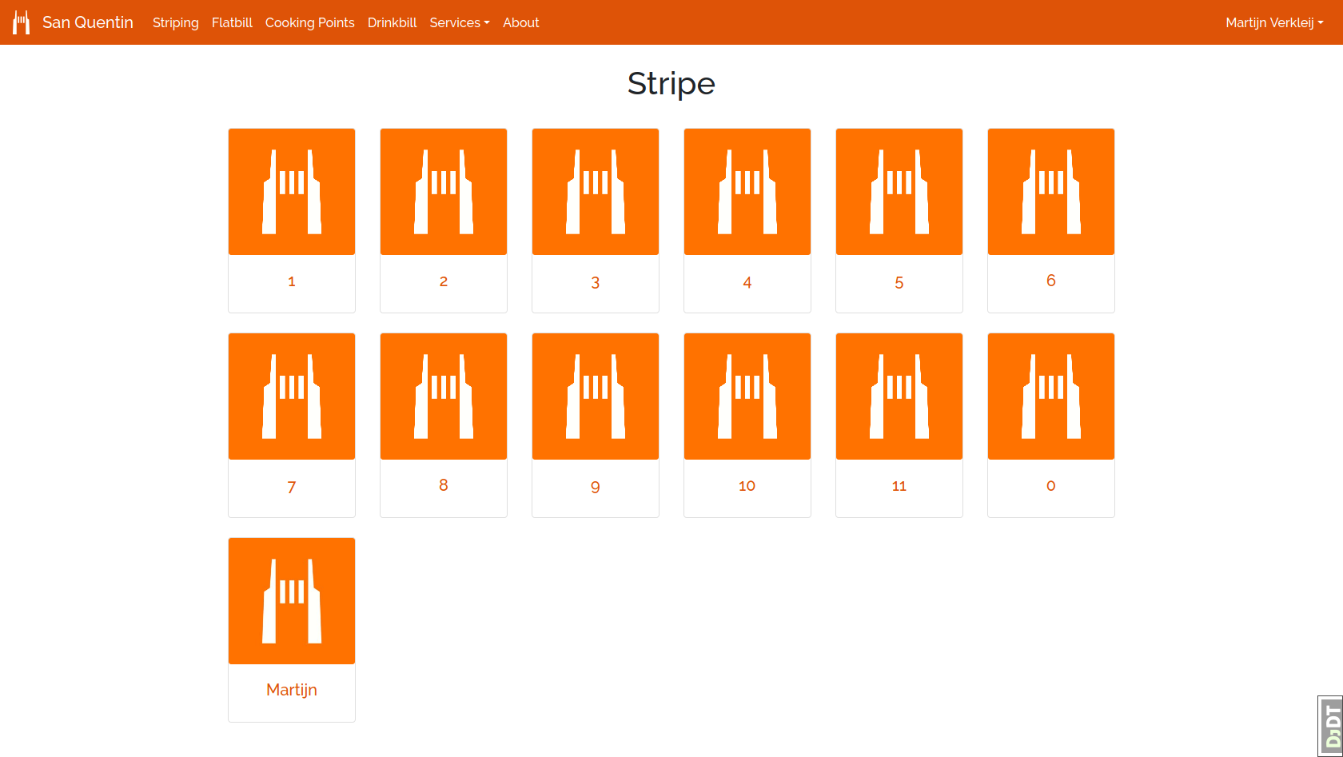Click the tower image on card 6
The width and height of the screenshot is (1343, 757).
click(1051, 192)
